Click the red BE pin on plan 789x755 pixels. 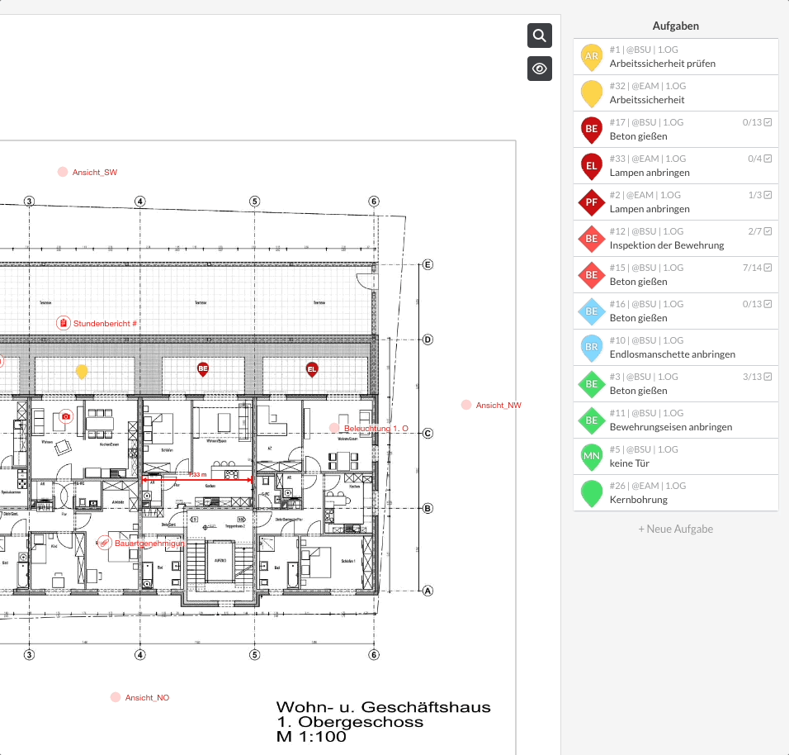click(203, 368)
